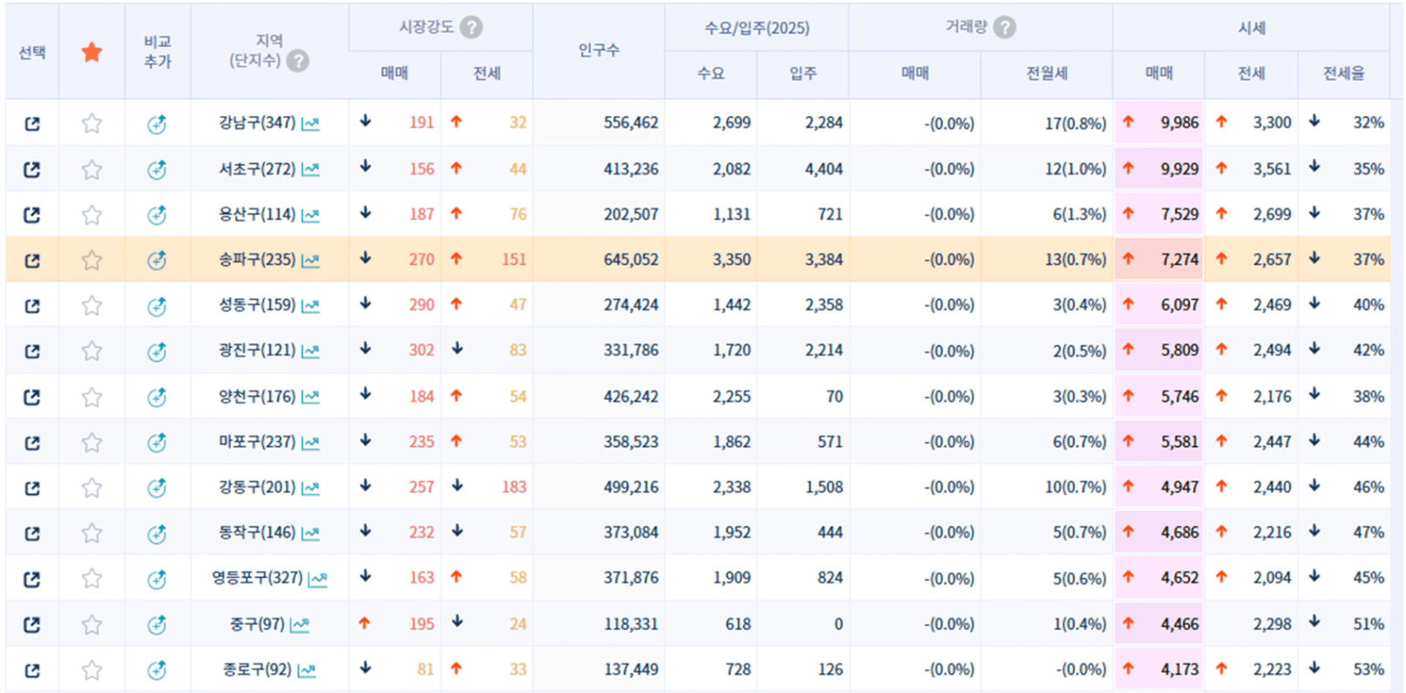
Task: Open 강남구 row external link icon
Action: point(32,124)
